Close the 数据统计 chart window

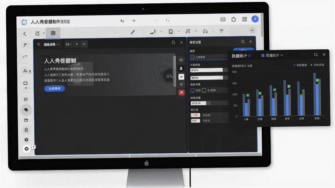pos(324,55)
